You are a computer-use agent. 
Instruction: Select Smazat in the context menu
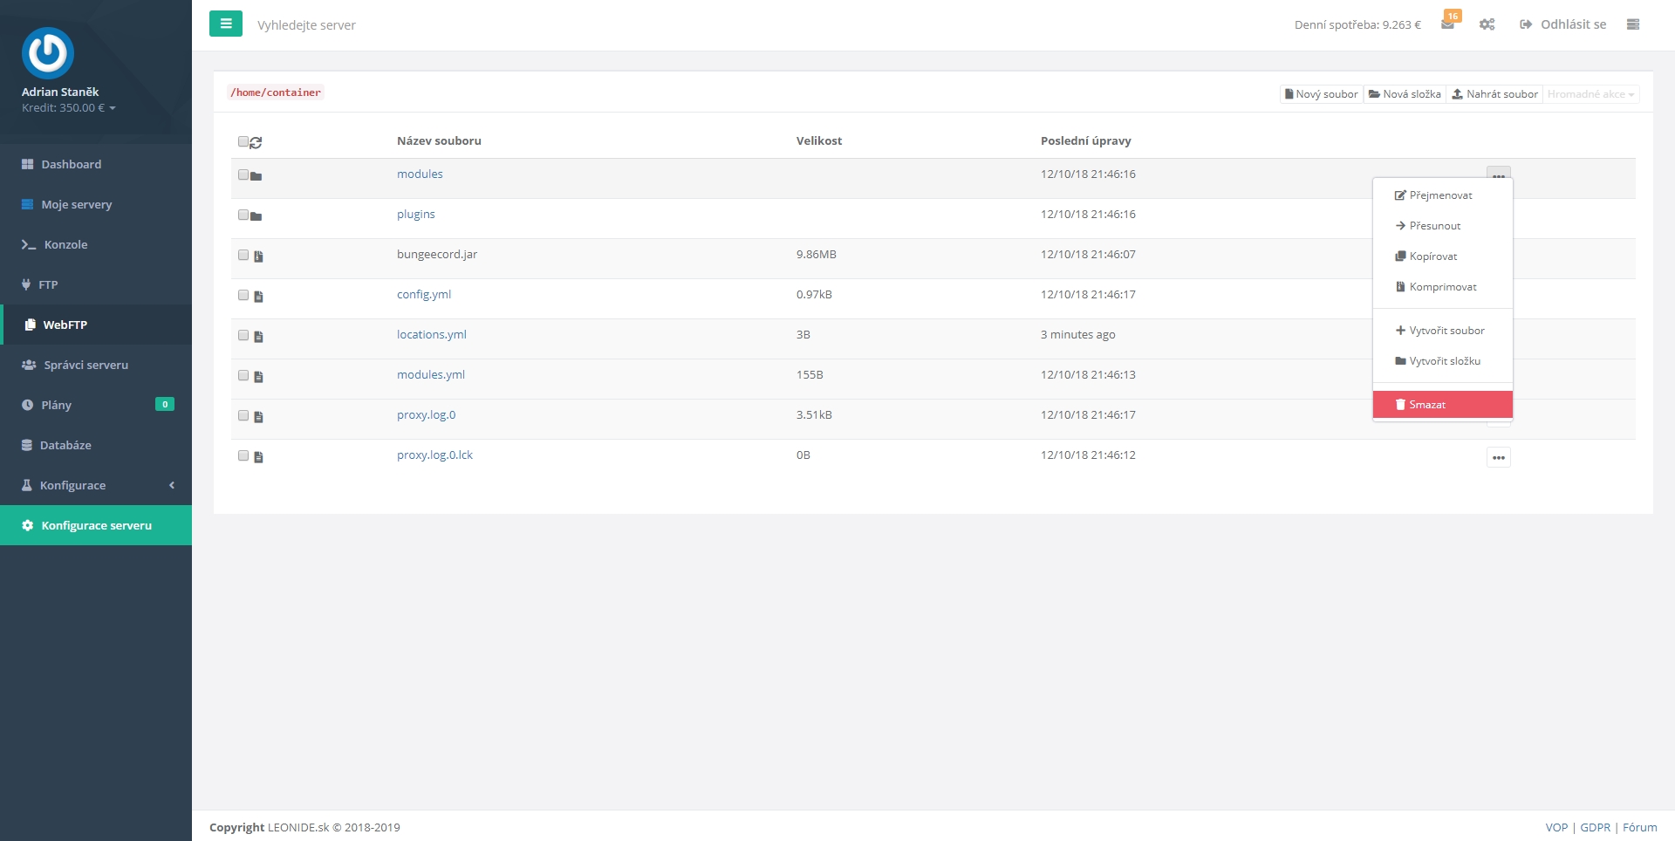1442,405
